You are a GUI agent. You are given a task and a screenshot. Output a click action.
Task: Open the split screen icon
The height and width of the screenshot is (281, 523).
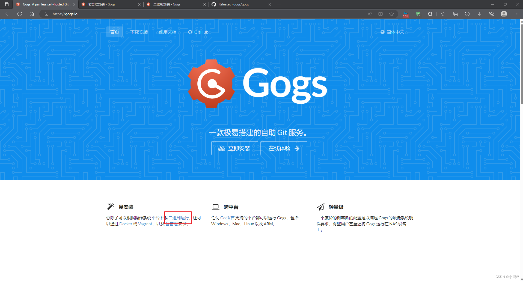pos(381,14)
